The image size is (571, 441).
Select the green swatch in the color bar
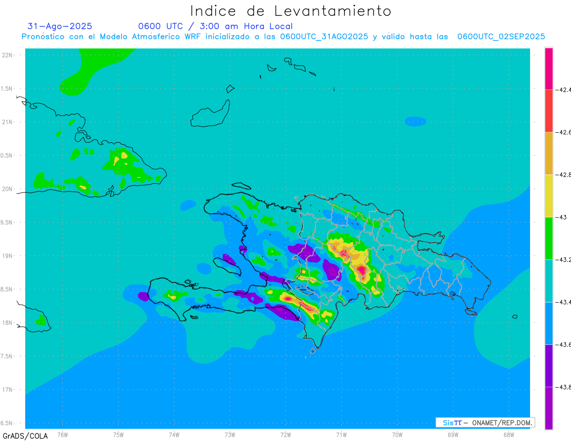click(549, 238)
